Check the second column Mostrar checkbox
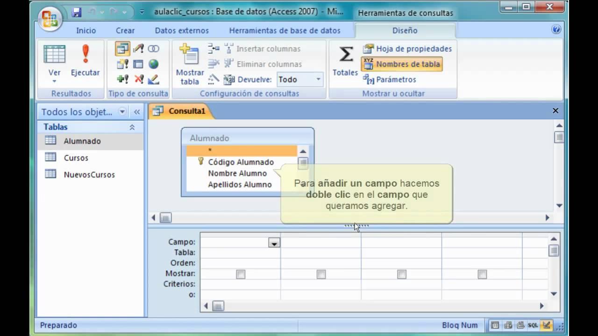The image size is (598, 336). 321,274
